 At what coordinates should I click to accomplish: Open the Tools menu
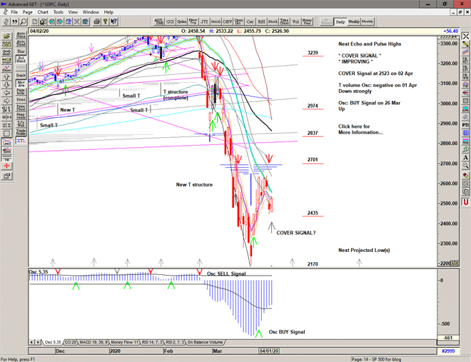coord(59,12)
